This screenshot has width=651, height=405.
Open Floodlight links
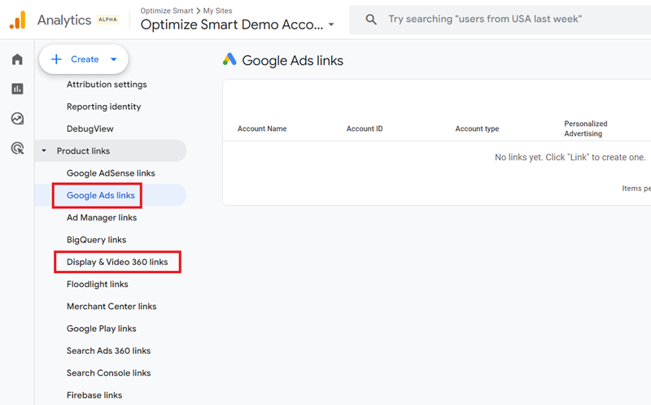point(97,285)
